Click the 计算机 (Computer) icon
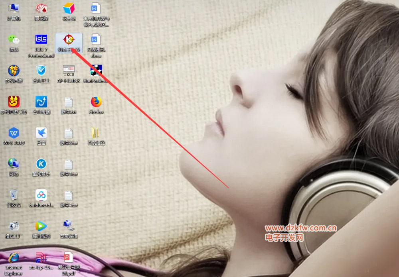This screenshot has height=277, width=399. click(14, 8)
